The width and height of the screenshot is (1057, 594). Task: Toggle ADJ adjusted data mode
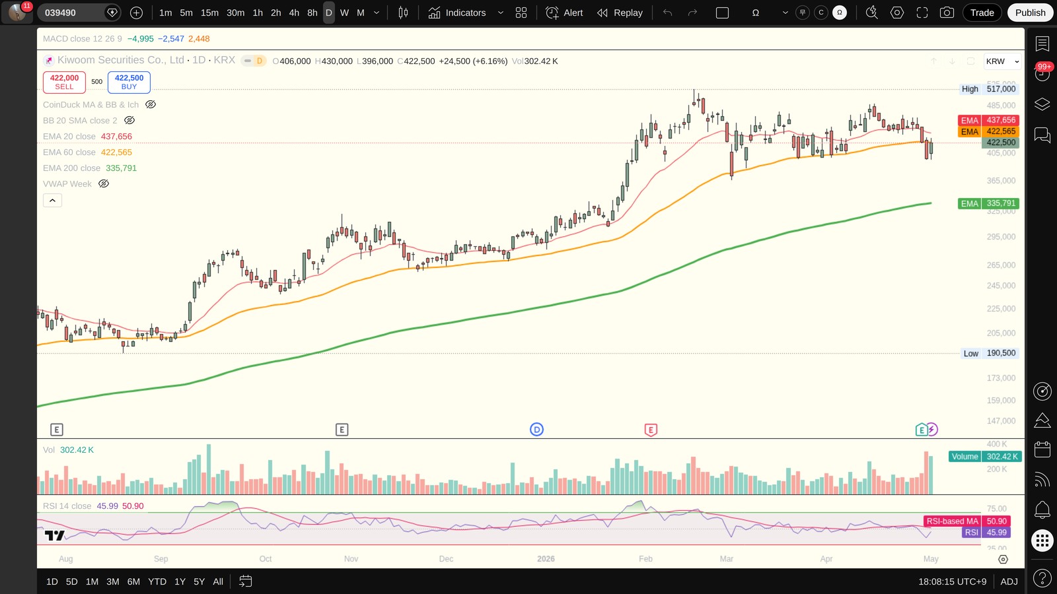coord(1009,581)
